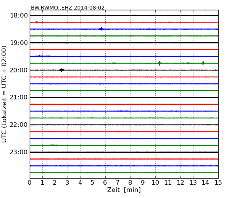Click the 23:00 time label
Screen dimensions: 248x198
[19, 152]
